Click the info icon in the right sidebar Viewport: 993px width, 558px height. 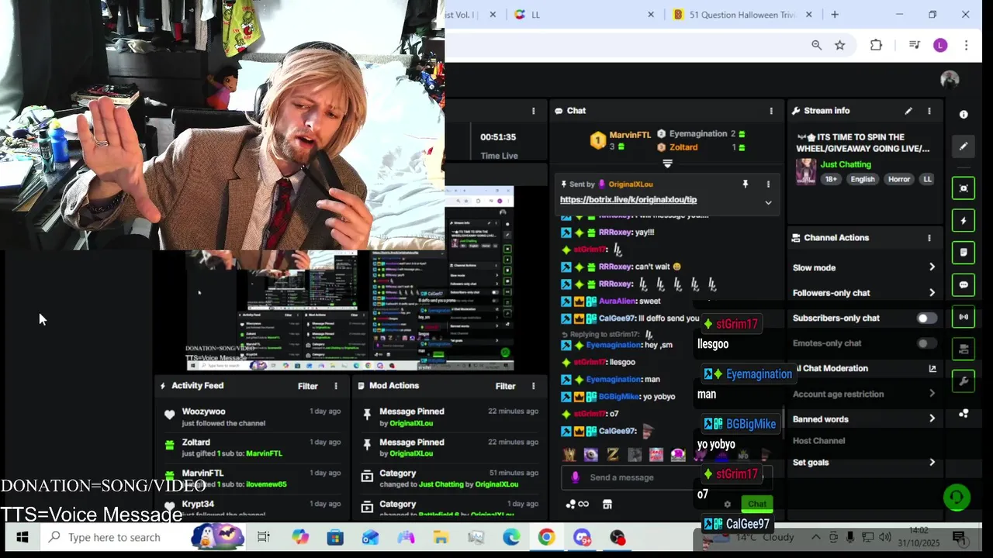coord(964,114)
